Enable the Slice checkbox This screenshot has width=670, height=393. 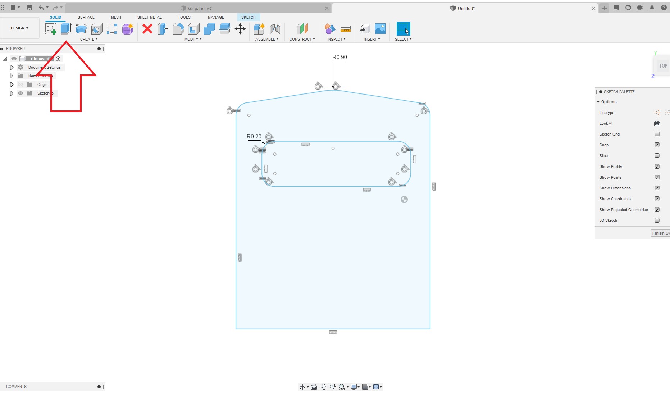(x=657, y=156)
